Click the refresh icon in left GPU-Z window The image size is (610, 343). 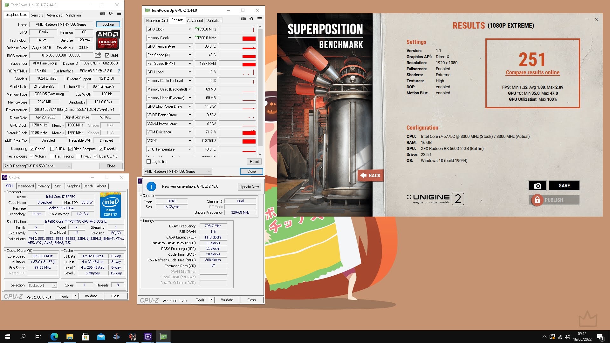(x=111, y=13)
